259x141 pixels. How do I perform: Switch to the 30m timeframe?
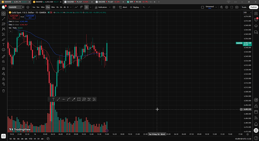point(53,7)
